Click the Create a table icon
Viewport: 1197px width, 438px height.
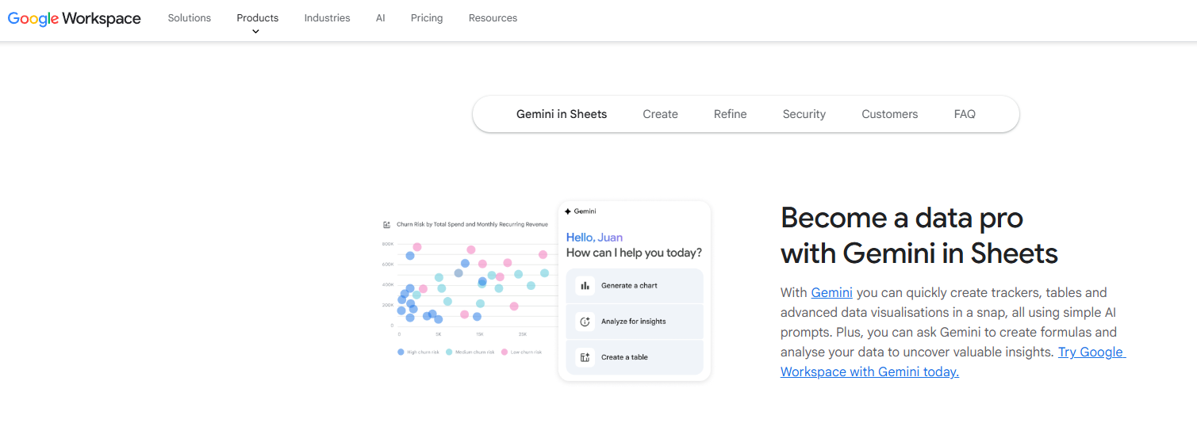(x=585, y=357)
